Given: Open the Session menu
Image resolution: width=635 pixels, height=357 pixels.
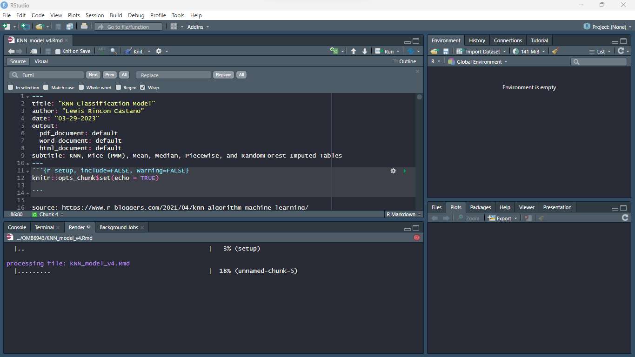Looking at the screenshot, I should click(95, 15).
